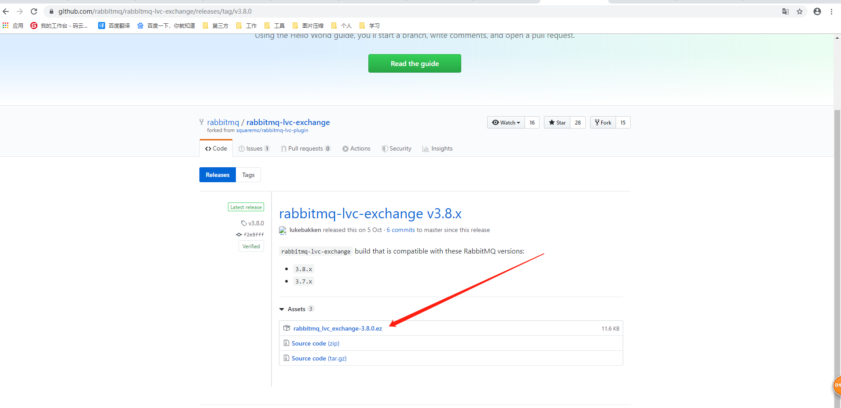
Task: Open the 百度一下,你就知道 bookmark
Action: [x=166, y=26]
